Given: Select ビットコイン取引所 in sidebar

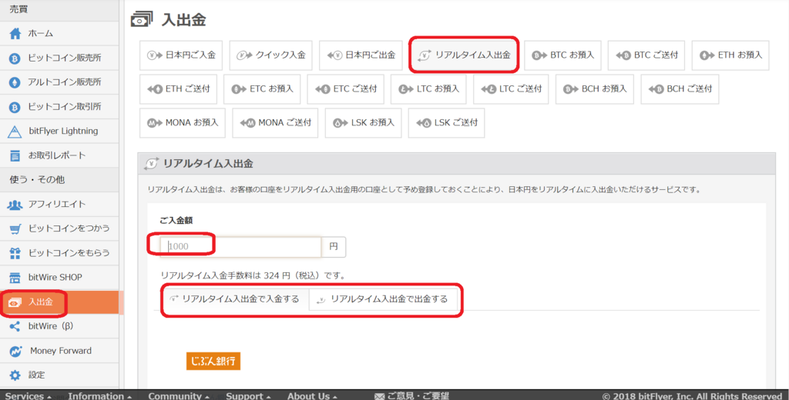Looking at the screenshot, I should [59, 107].
